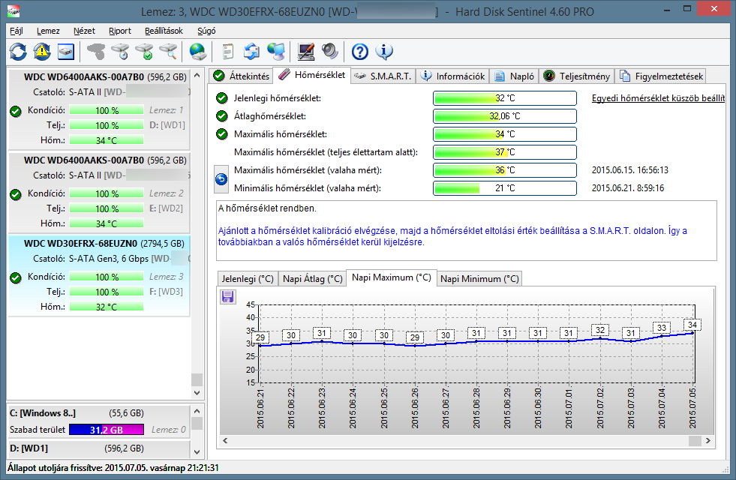The image size is (736, 480).
Task: Open the Egyedi hőmérséklet küszöb beállítása link
Action: click(x=658, y=98)
